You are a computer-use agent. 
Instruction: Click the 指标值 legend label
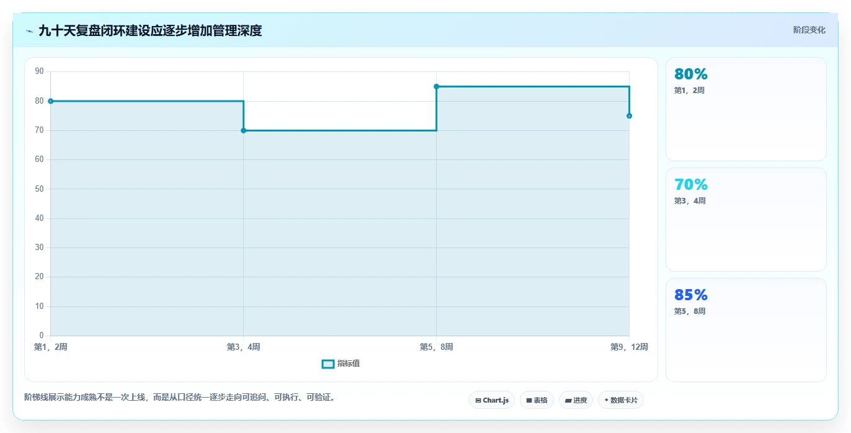click(349, 364)
